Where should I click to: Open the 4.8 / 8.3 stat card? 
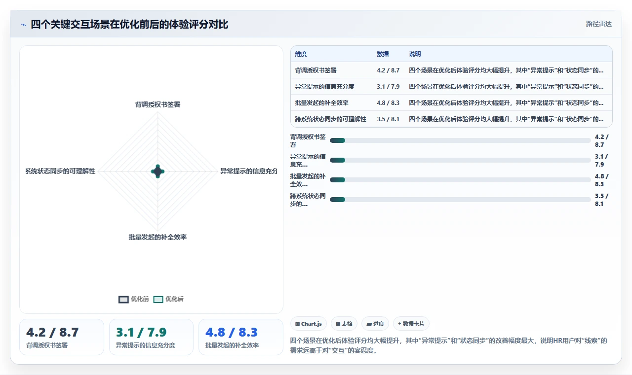(241, 337)
